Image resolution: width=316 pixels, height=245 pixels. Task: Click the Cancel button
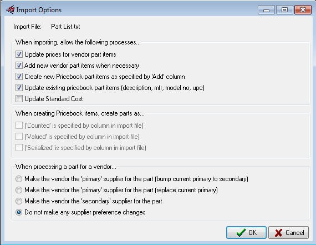(288, 232)
